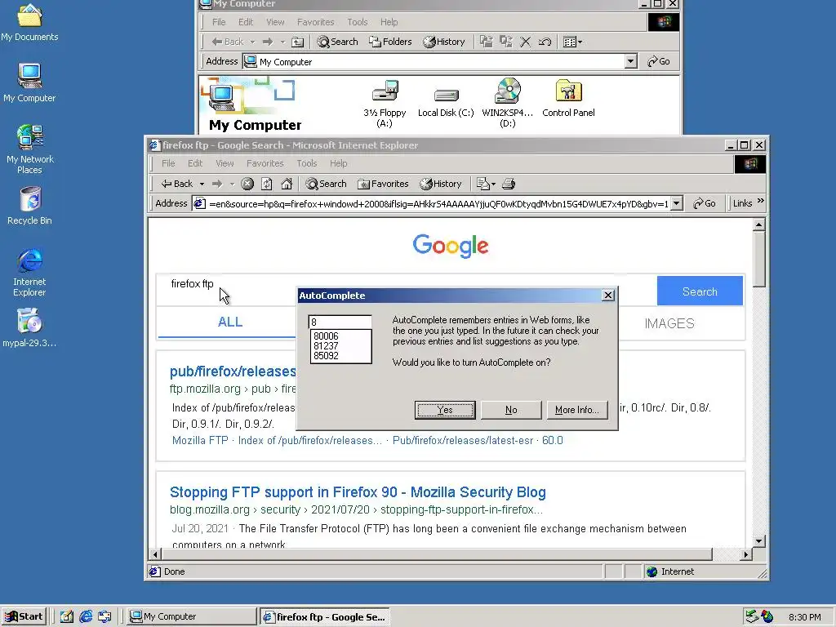Open Mozilla FTP sublink
836x627 pixels.
(200, 440)
